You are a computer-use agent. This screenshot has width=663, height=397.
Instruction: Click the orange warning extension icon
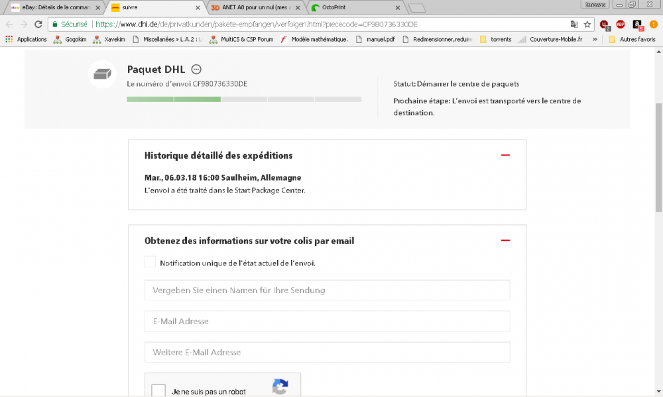653,24
